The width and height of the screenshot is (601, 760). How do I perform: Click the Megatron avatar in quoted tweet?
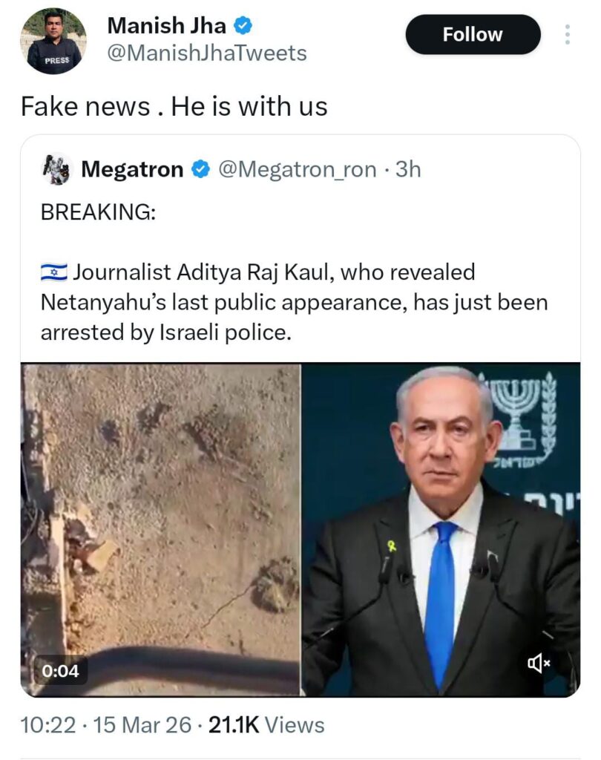(x=56, y=169)
